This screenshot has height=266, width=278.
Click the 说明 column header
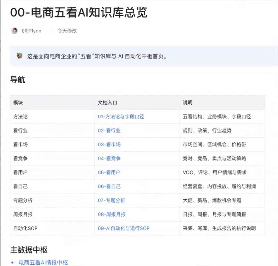click(187, 102)
